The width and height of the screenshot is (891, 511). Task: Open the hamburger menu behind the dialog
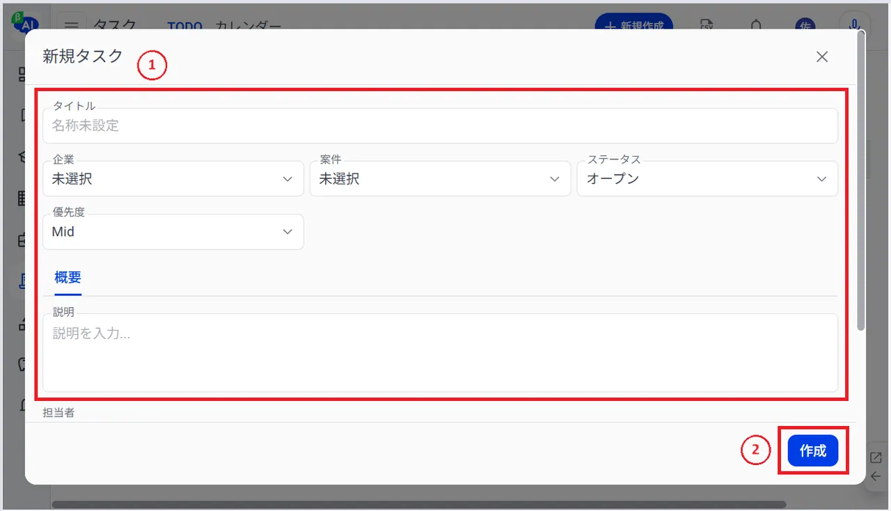pos(72,25)
